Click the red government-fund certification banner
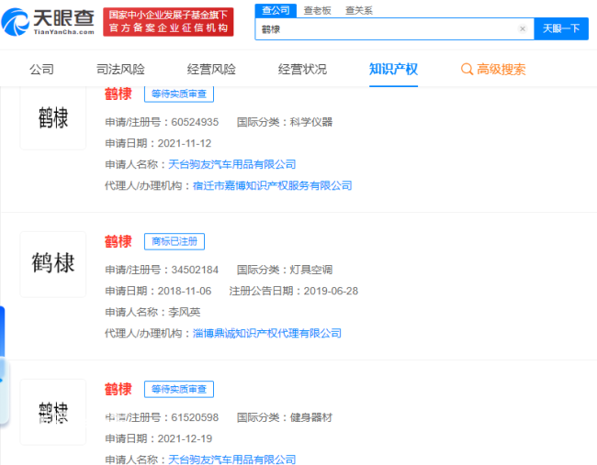 click(168, 22)
